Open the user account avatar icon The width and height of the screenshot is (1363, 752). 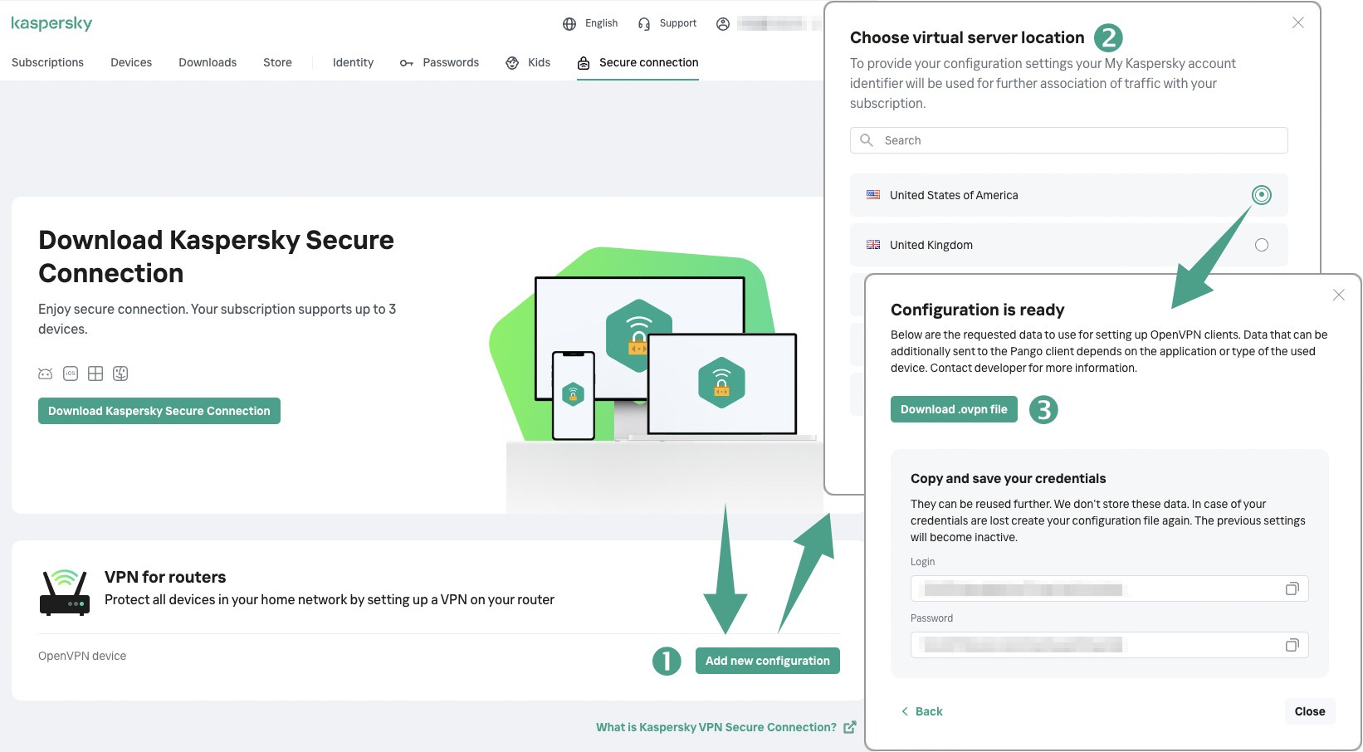pyautogui.click(x=723, y=24)
